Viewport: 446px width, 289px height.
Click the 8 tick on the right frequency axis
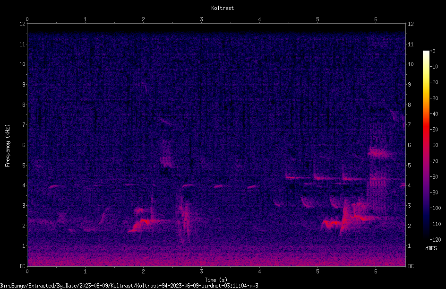coord(409,105)
